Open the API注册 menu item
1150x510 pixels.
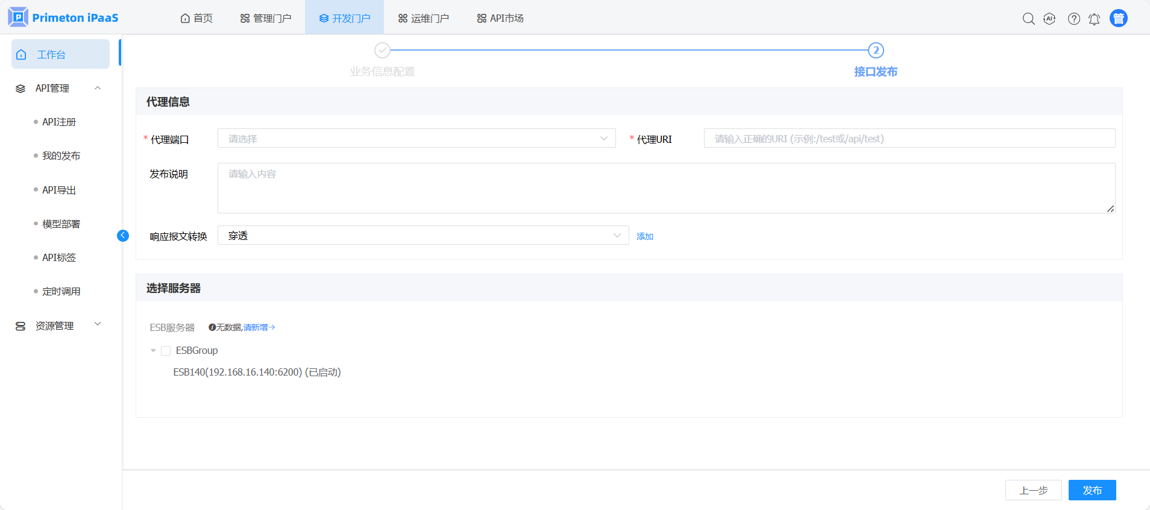(59, 122)
